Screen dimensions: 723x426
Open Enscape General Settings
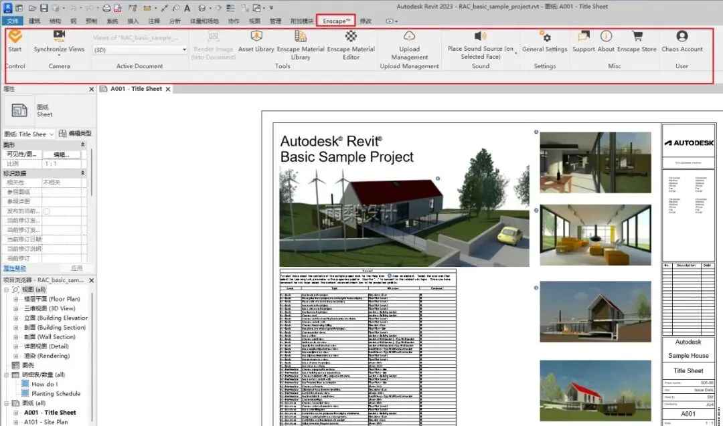[544, 36]
